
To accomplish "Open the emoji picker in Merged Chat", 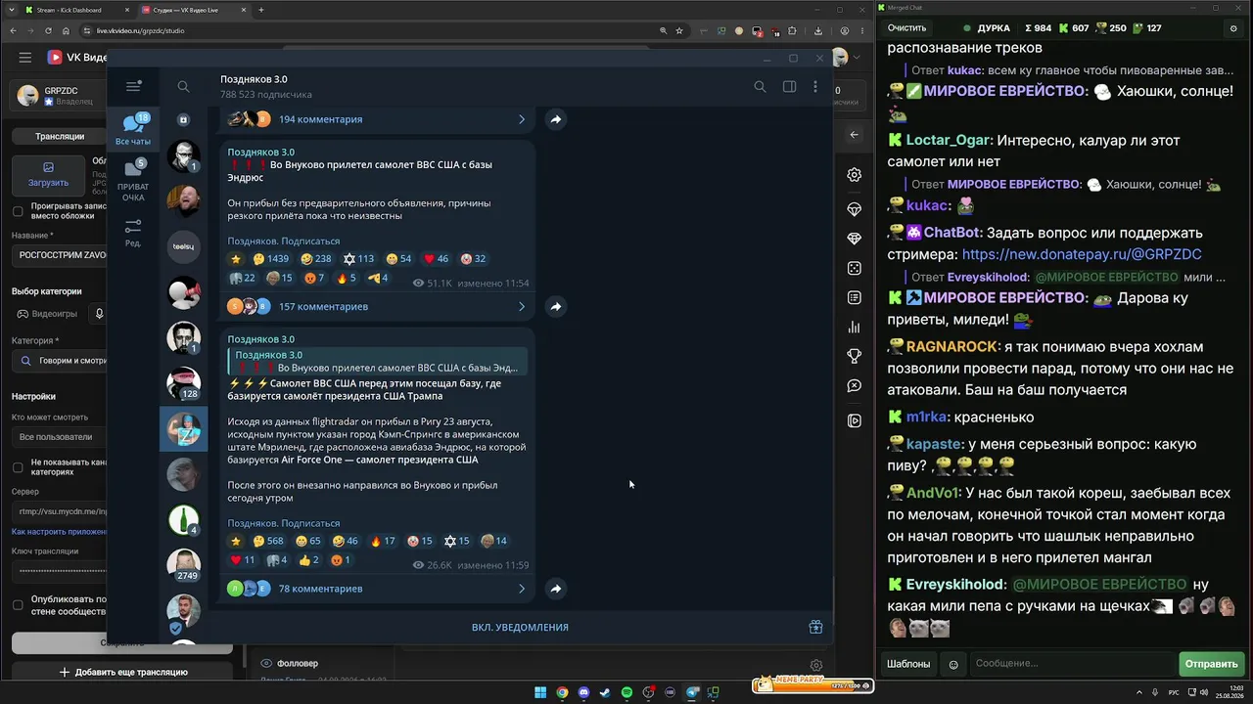I will coord(953,664).
